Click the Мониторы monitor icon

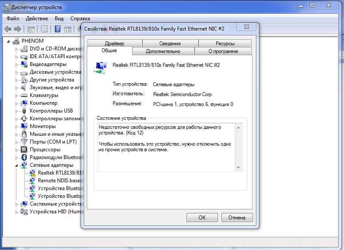tap(24, 126)
